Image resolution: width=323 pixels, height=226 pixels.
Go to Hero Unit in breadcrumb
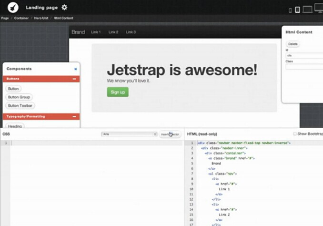[x=41, y=18]
